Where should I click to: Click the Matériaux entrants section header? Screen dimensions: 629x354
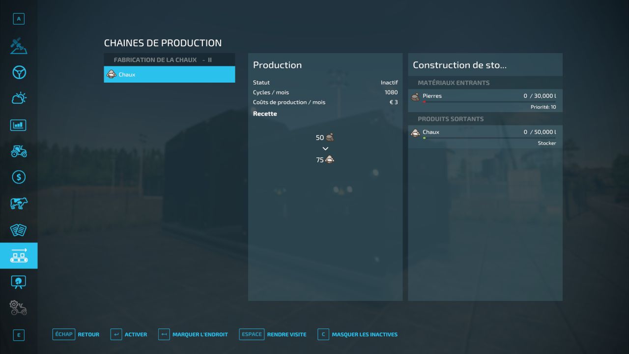coord(454,83)
